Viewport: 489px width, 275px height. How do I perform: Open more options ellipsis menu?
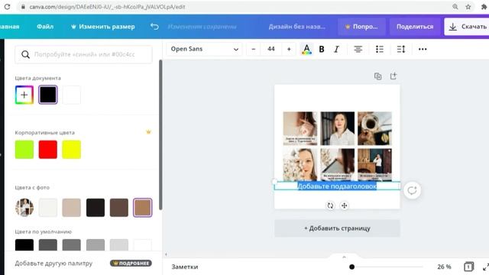423,49
